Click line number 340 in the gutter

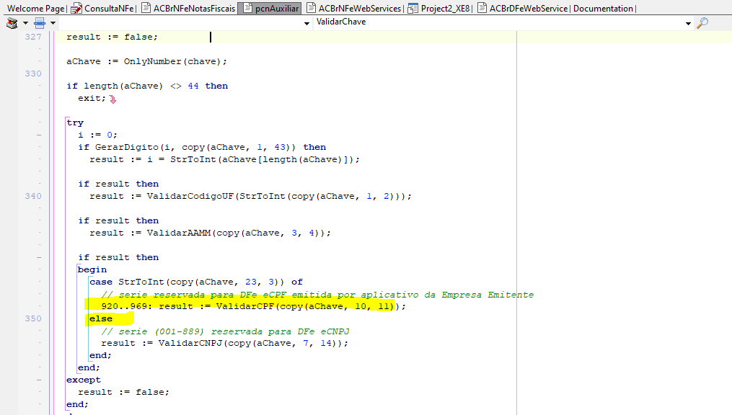(33, 196)
